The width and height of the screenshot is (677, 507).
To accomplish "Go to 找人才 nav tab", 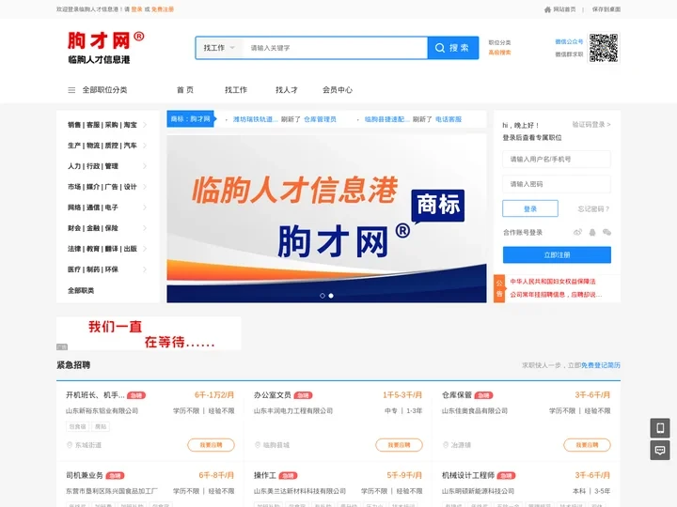I will click(287, 90).
